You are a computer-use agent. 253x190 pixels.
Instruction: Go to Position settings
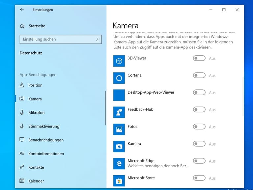tap(60, 85)
